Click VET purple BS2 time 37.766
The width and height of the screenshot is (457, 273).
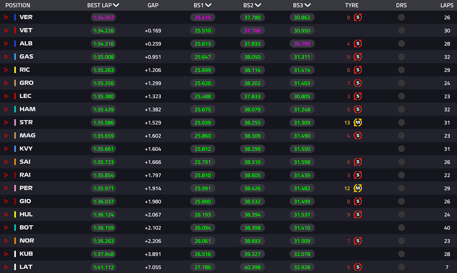252,30
